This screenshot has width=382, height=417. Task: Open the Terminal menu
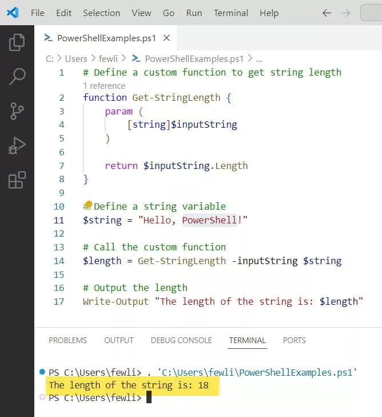[x=231, y=13]
